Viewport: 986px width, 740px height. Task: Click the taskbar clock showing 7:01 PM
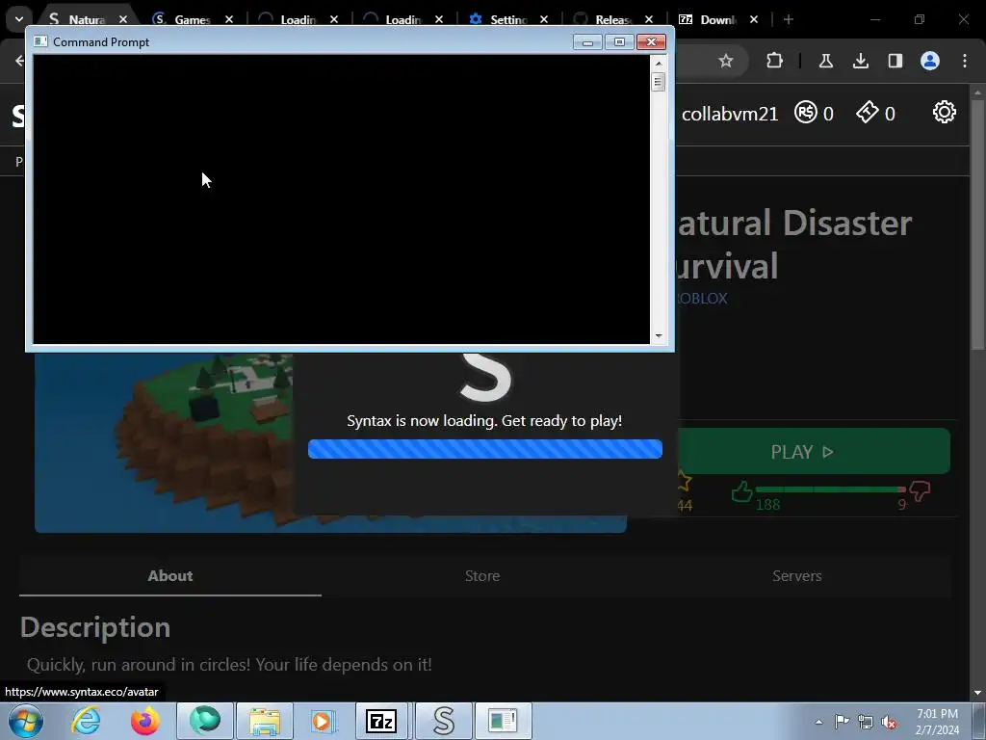click(x=937, y=722)
